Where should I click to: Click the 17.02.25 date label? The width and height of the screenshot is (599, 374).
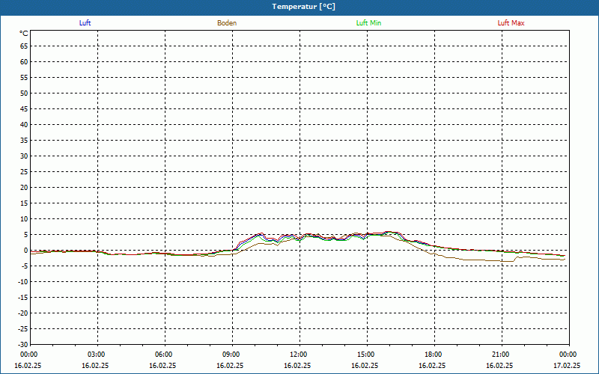point(567,366)
